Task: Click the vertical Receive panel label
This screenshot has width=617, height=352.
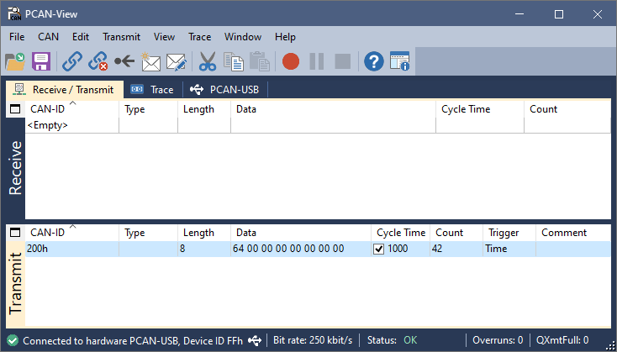Action: point(15,168)
